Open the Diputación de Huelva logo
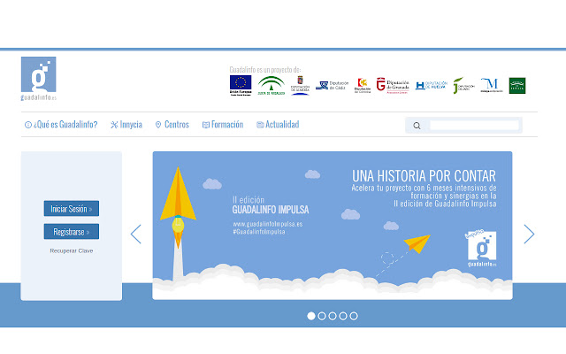 pos(431,85)
